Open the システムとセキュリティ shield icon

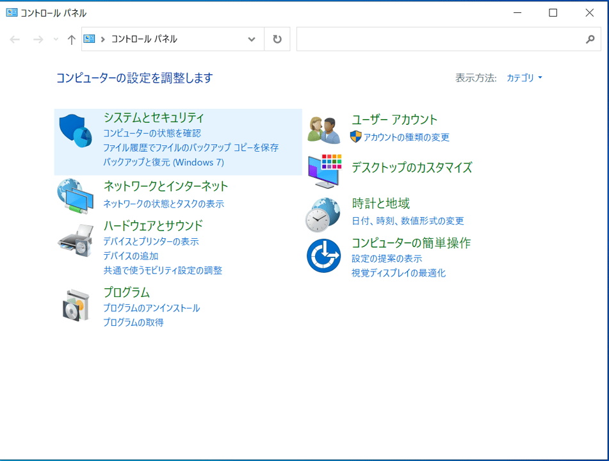[76, 131]
